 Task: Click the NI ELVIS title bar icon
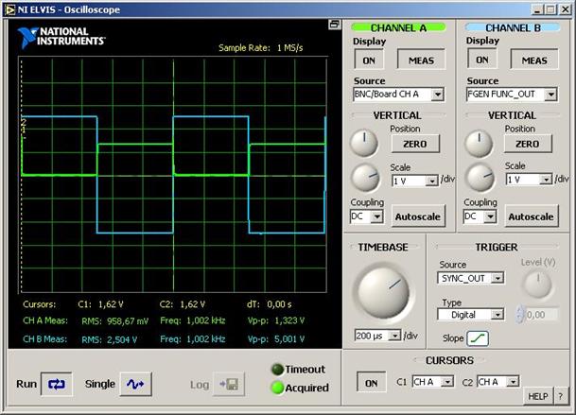(10, 9)
